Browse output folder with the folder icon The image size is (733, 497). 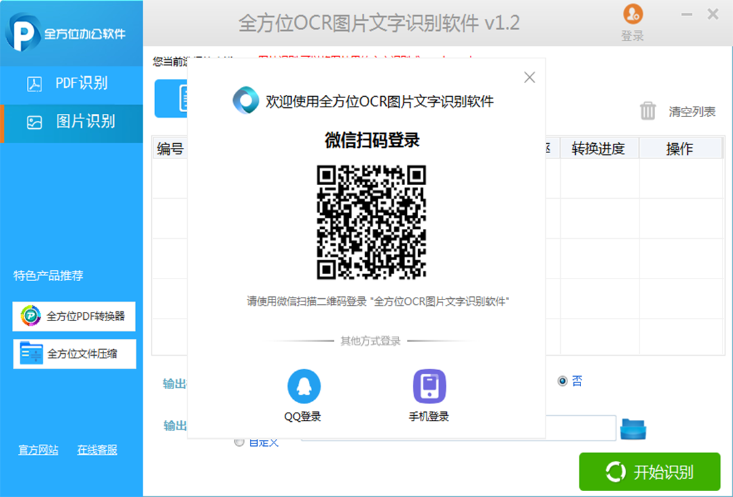point(633,429)
